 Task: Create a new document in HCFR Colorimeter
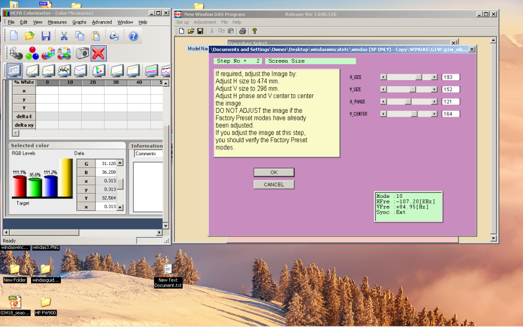14,36
